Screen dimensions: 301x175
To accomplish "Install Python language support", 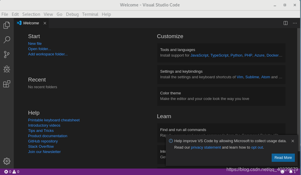I will (x=236, y=55).
